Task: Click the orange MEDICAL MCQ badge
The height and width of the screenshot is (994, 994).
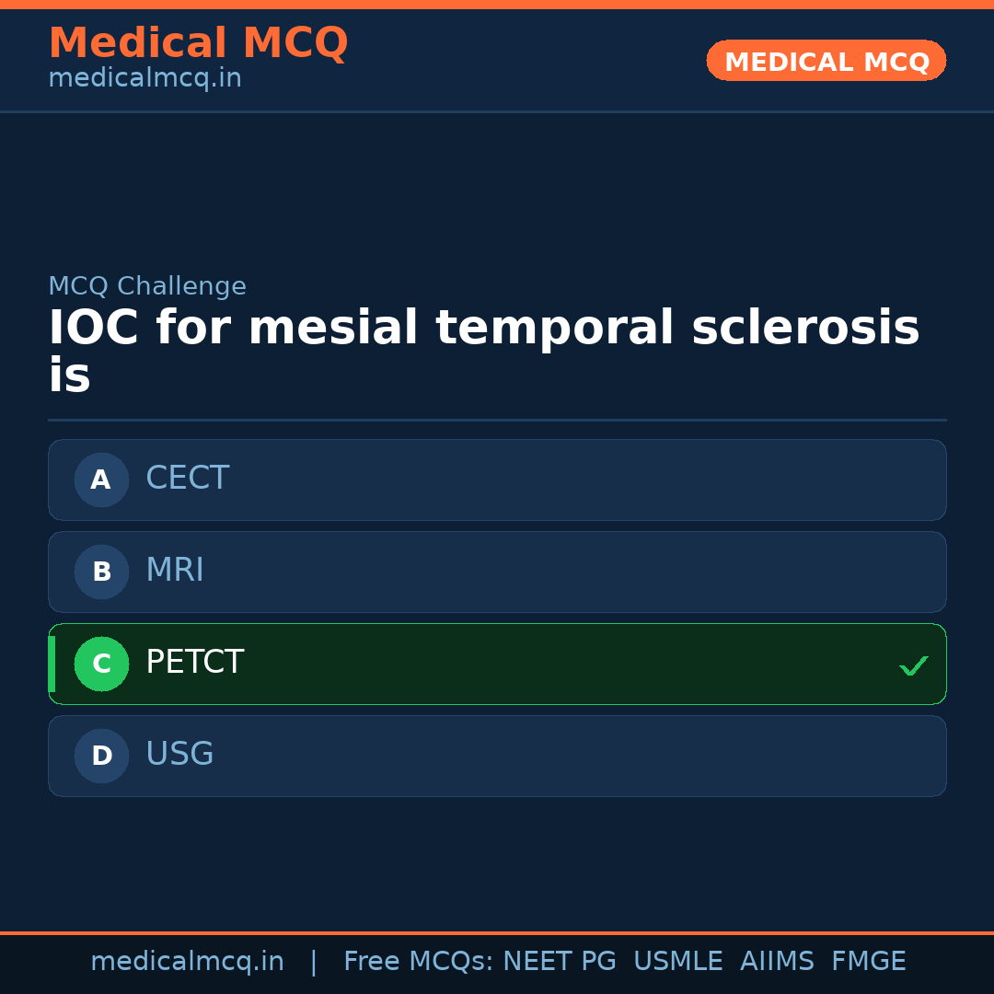Action: [826, 61]
